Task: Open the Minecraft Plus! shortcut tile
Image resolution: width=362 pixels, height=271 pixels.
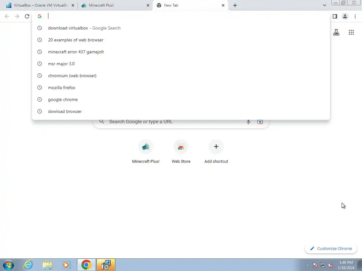Action: click(x=146, y=151)
